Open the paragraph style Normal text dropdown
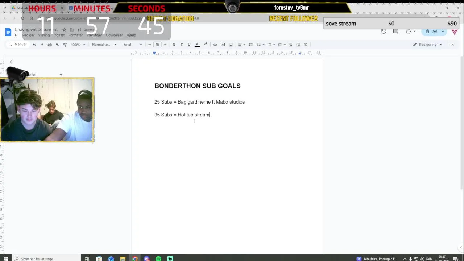This screenshot has height=261, width=464. click(104, 45)
